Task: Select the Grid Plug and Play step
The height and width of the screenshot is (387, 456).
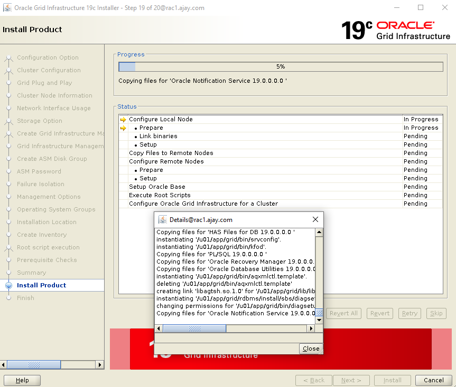Action: coord(44,83)
